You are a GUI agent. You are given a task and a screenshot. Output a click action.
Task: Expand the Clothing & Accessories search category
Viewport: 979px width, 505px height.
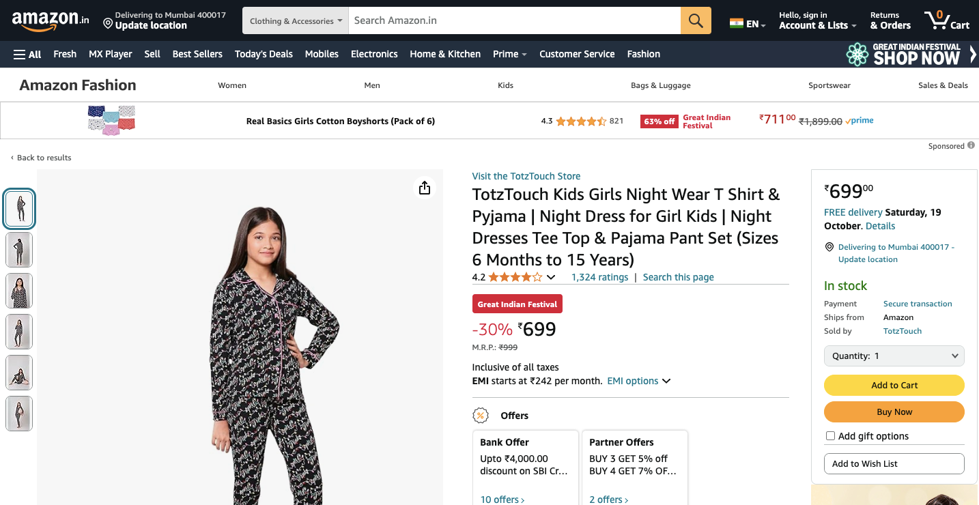click(x=296, y=20)
